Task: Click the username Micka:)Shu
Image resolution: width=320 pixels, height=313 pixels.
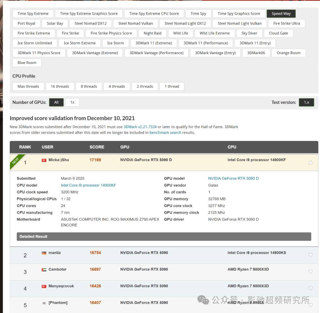Action: click(x=59, y=160)
